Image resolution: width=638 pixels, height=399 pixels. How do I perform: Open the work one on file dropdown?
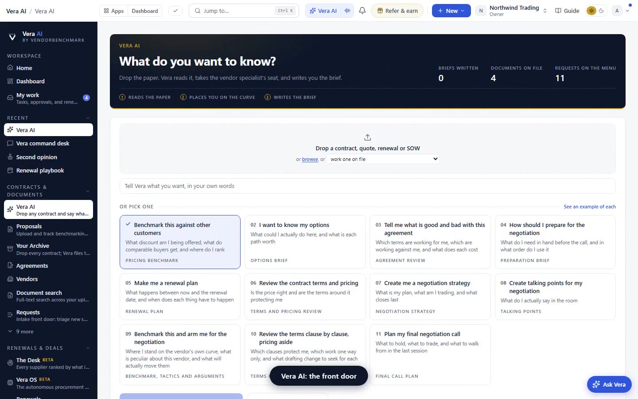pos(383,159)
